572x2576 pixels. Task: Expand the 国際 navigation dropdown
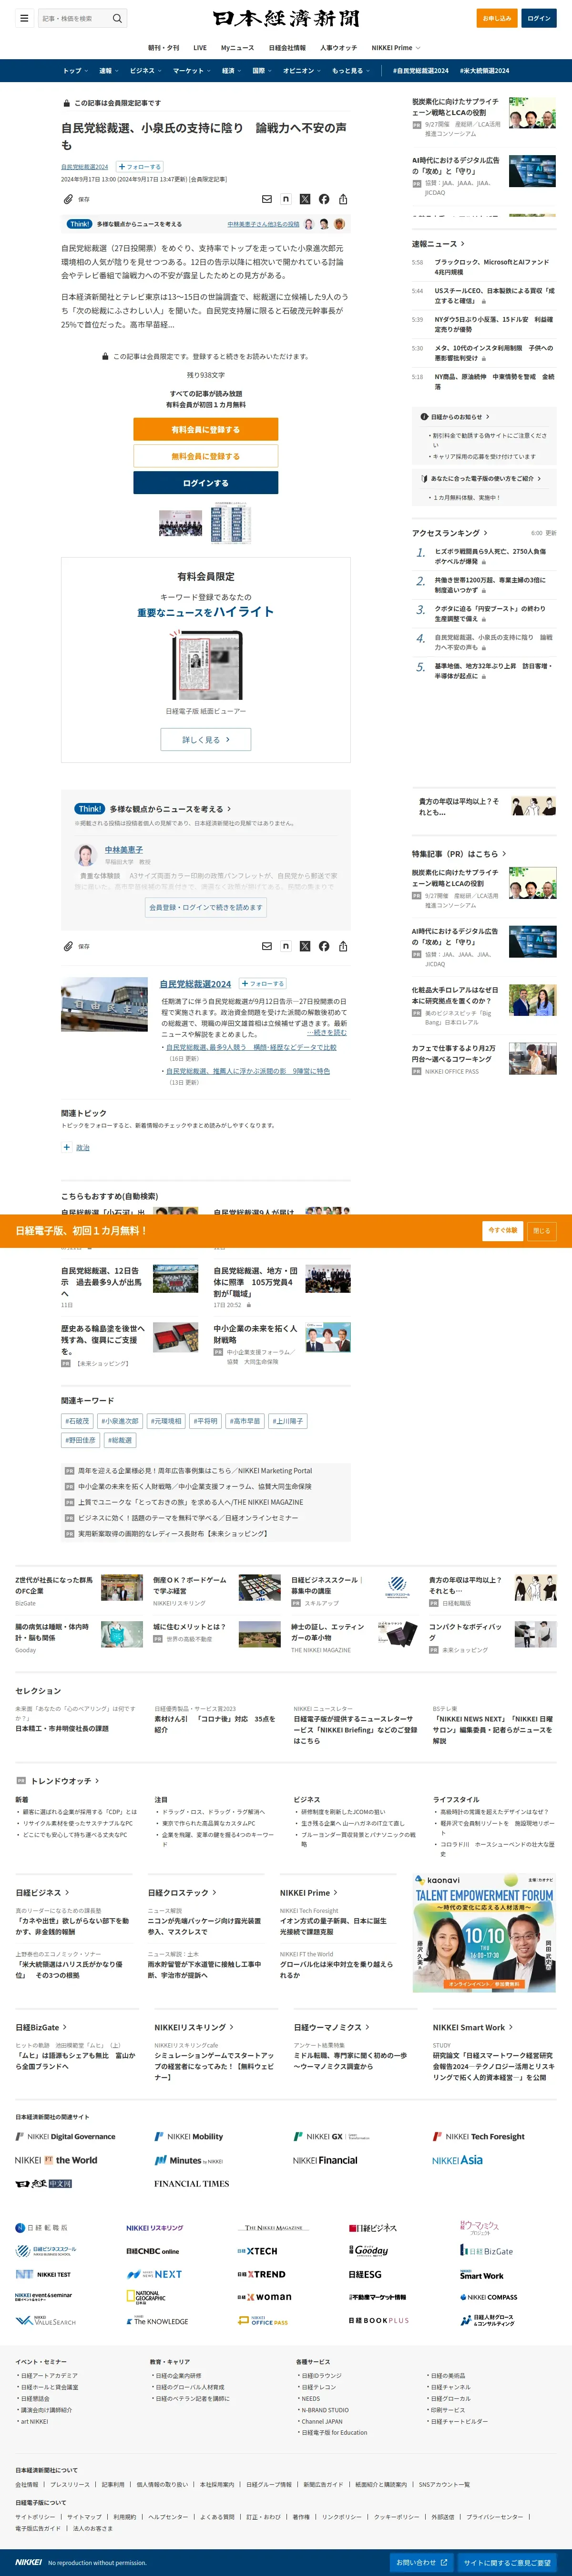click(263, 71)
